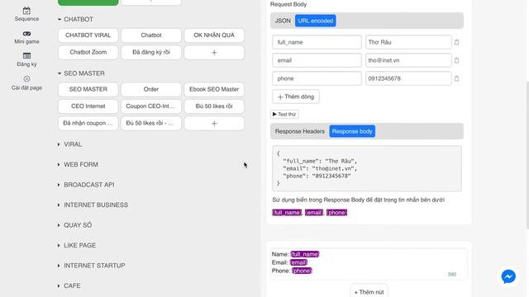529x297 pixels.
Task: Edit the phone key field
Action: point(317,78)
